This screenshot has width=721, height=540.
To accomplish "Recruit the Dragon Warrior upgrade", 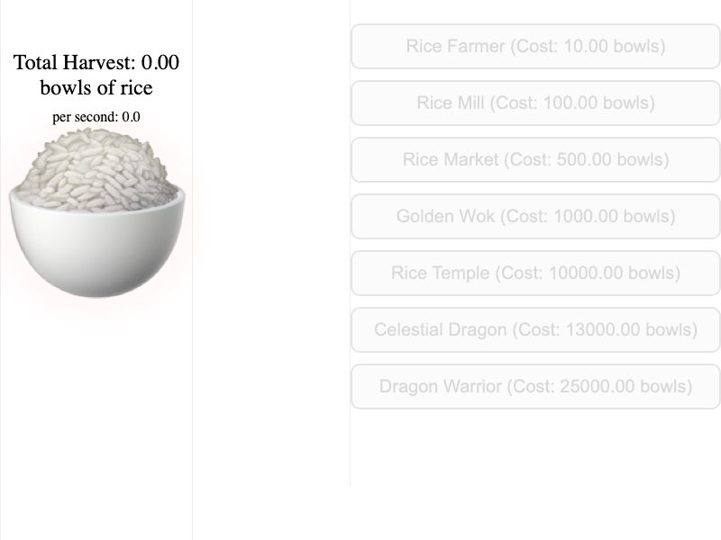I will pos(535,386).
